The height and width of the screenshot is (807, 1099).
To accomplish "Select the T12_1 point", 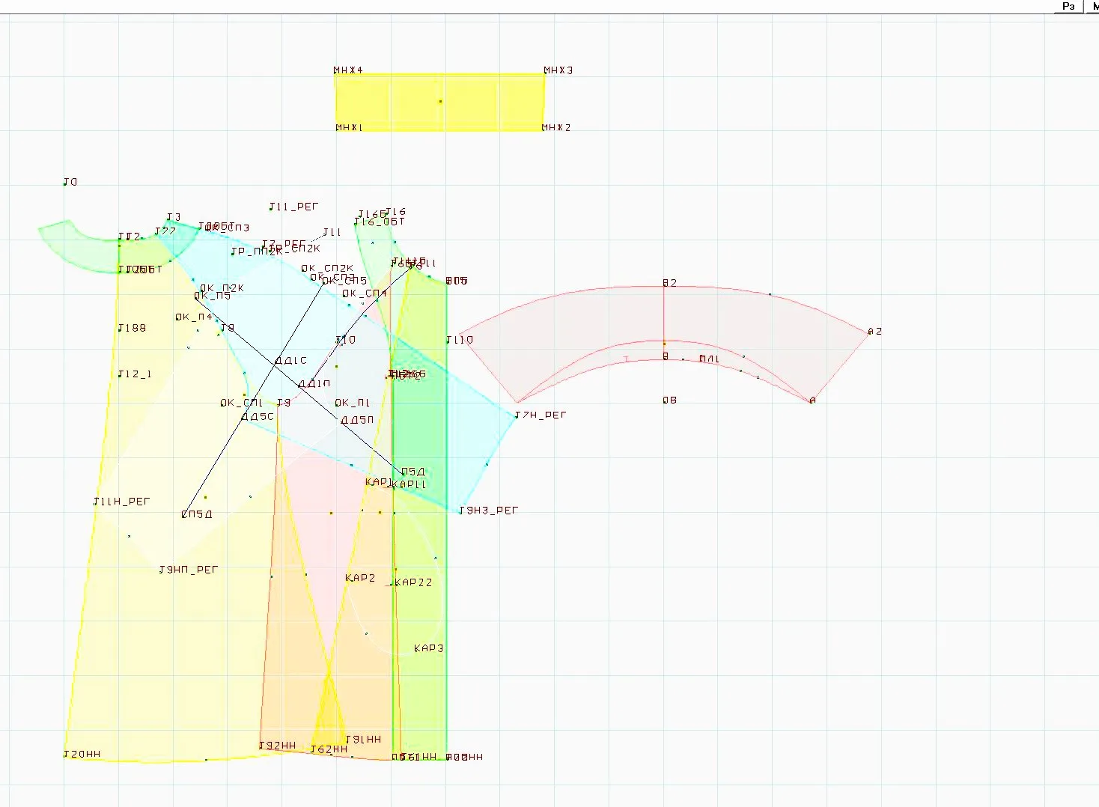I will pyautogui.click(x=135, y=374).
